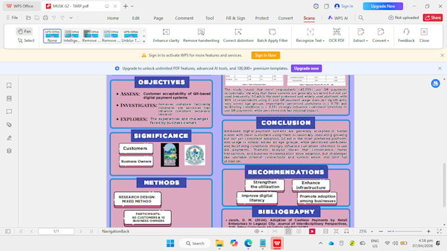Screen dimensions: 447x251
Task: Click the page number input field
Action: (56, 231)
